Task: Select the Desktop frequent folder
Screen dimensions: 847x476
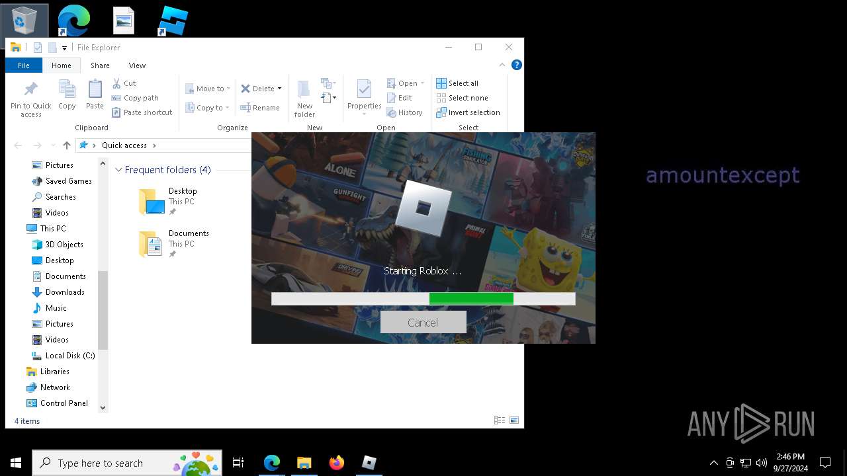Action: pyautogui.click(x=168, y=202)
